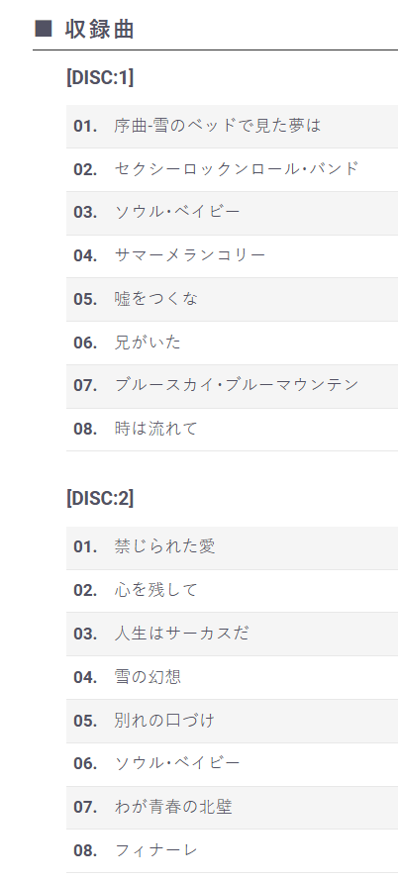398x882 pixels.
Task: Click track 05 嘘をつくな
Action: [232, 299]
